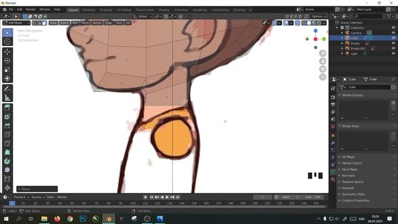This screenshot has width=398, height=224.
Task: Select the Select Box tool
Action: [7, 33]
